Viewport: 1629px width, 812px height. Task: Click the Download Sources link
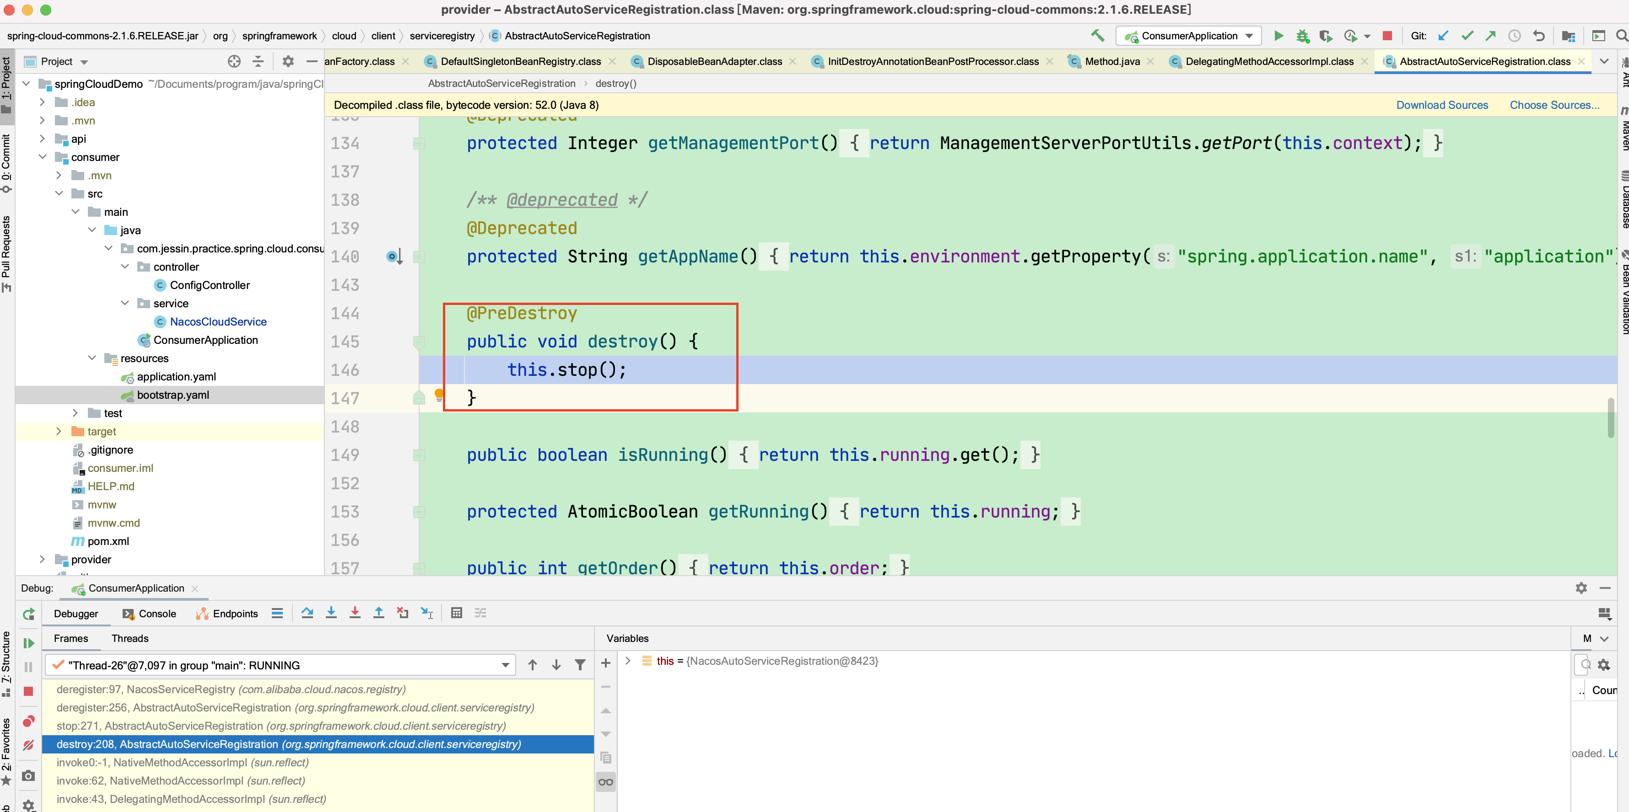1441,105
